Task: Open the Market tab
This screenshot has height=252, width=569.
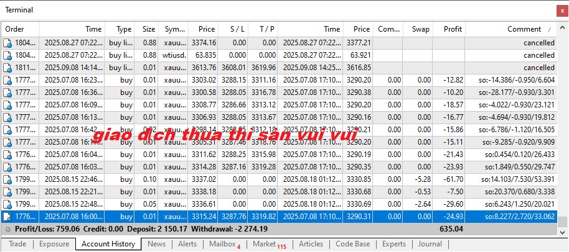Action: coord(270,244)
